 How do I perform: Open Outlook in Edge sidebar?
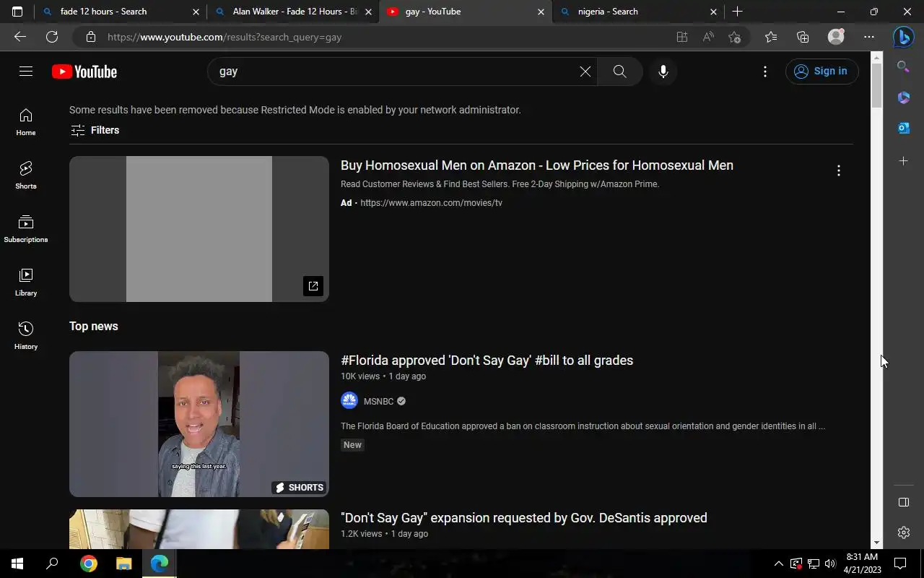903,128
